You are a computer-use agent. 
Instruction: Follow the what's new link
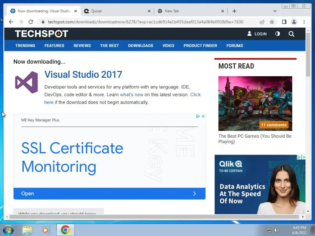pos(132,95)
